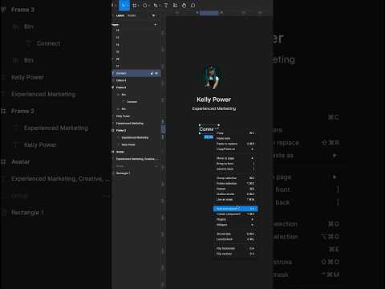385x289 pixels.
Task: Click Frame 2 frame icon in layers
Action: (113, 130)
